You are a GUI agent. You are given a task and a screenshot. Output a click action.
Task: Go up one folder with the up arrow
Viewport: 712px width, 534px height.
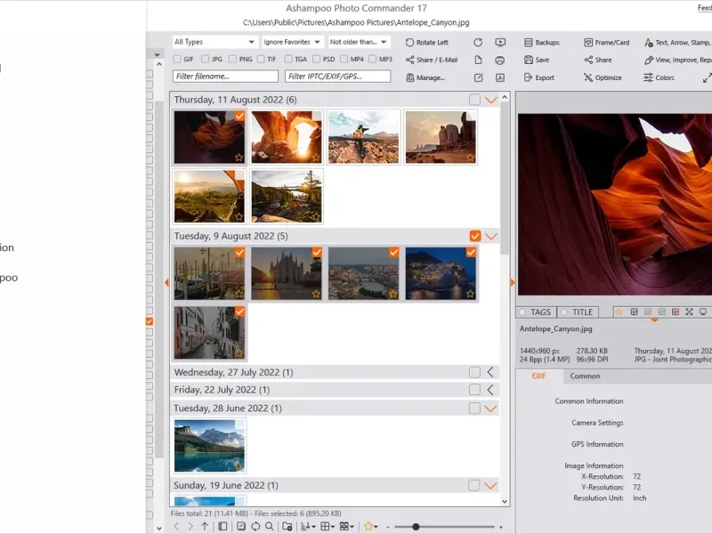(204, 527)
